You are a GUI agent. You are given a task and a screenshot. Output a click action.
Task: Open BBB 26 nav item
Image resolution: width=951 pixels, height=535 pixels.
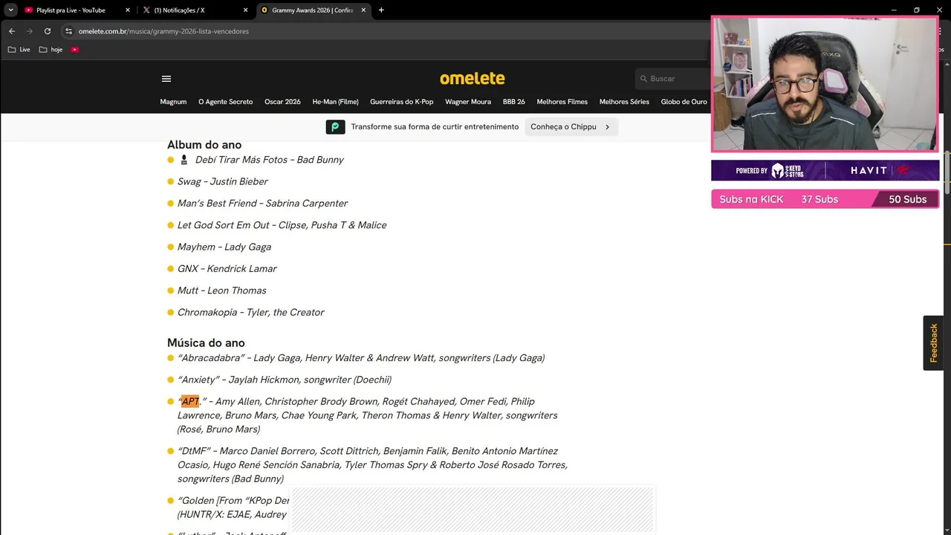click(513, 102)
